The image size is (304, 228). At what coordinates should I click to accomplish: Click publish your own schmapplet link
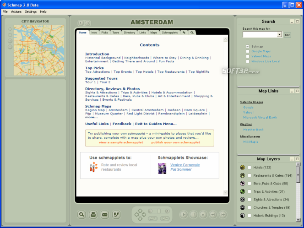pyautogui.click(x=176, y=142)
